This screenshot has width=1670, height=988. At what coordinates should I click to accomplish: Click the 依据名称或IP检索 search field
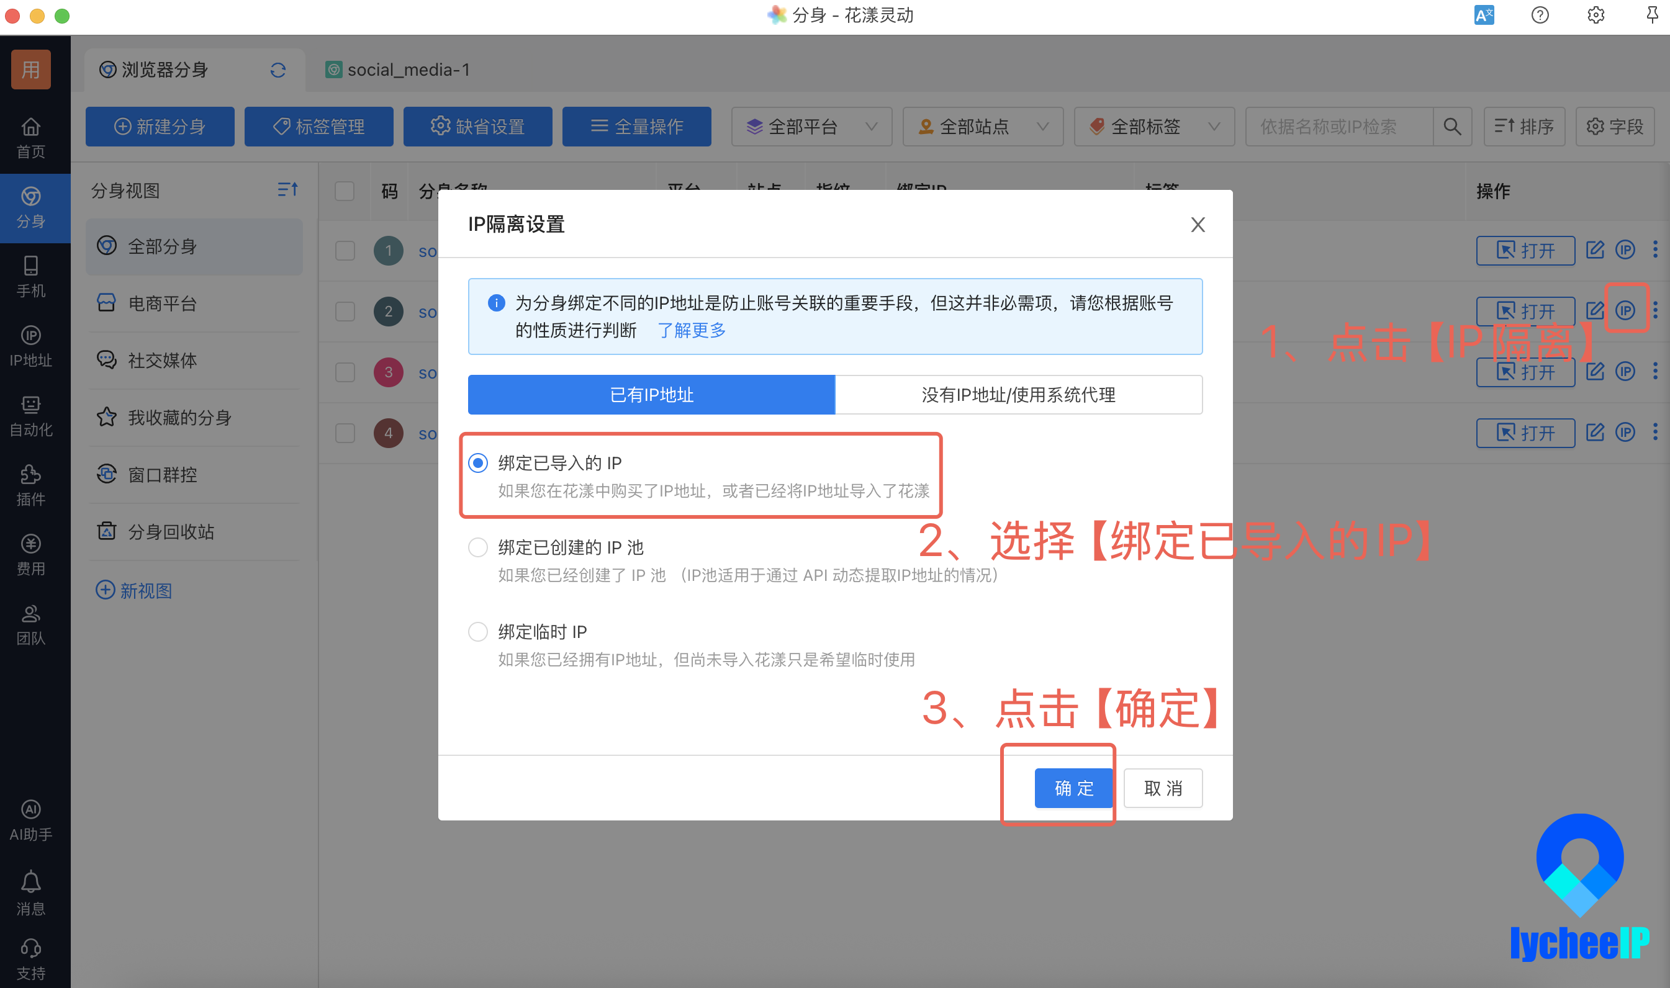pos(1340,127)
